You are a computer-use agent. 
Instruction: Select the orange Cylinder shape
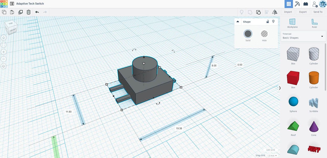(313, 78)
